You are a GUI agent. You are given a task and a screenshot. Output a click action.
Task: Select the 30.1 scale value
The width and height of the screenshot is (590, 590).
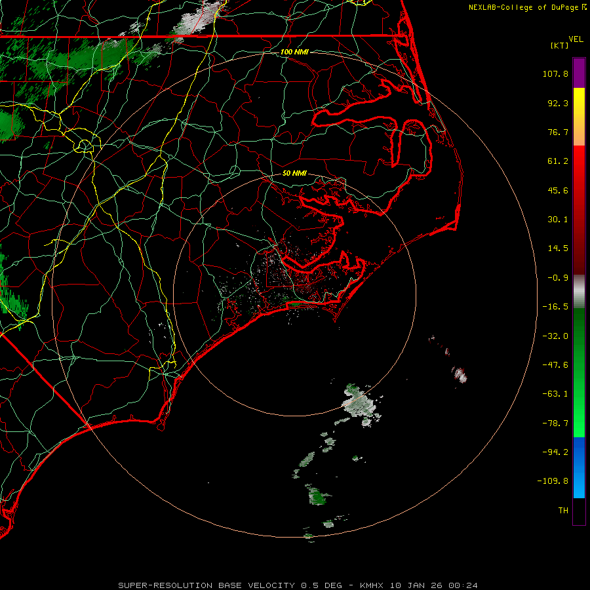558,220
